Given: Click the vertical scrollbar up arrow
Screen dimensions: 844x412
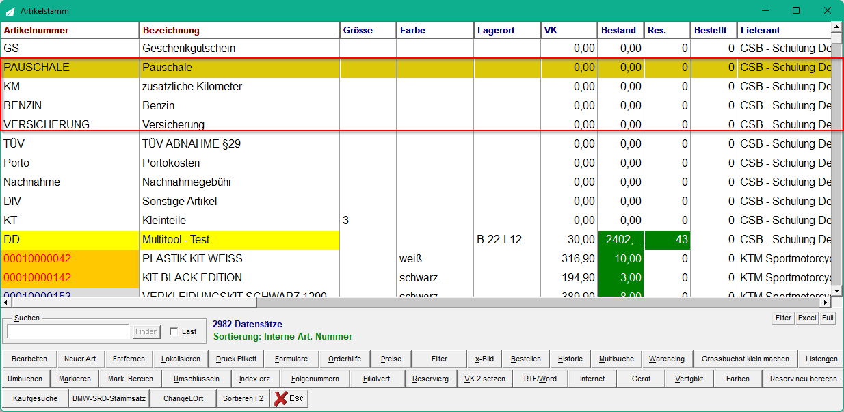Looking at the screenshot, I should pyautogui.click(x=836, y=27).
